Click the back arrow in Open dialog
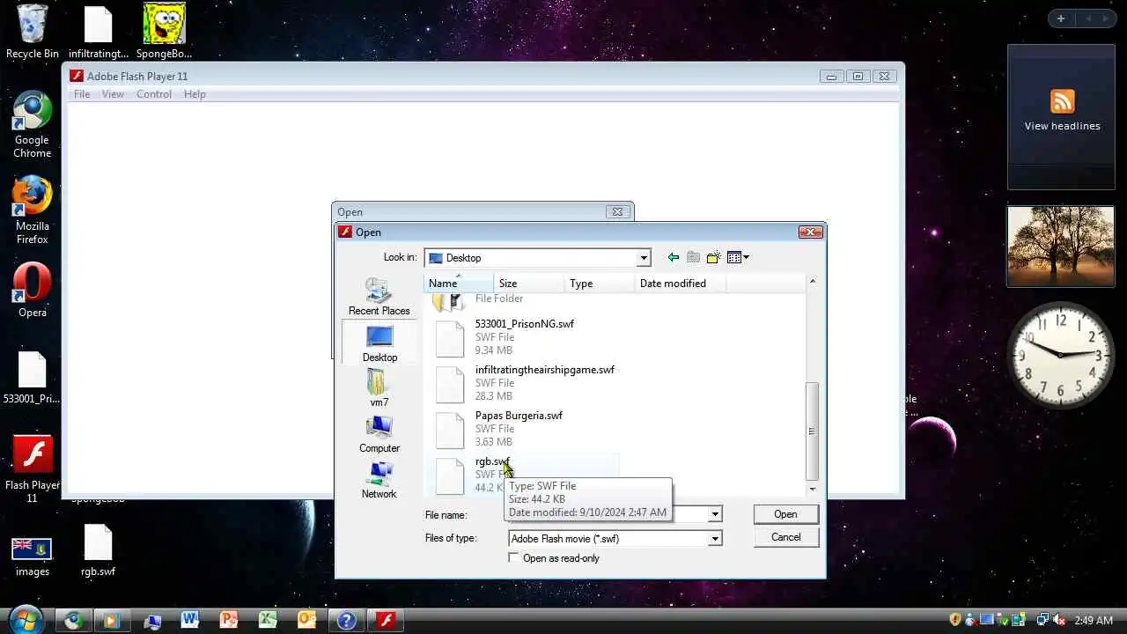The image size is (1127, 634). click(674, 257)
